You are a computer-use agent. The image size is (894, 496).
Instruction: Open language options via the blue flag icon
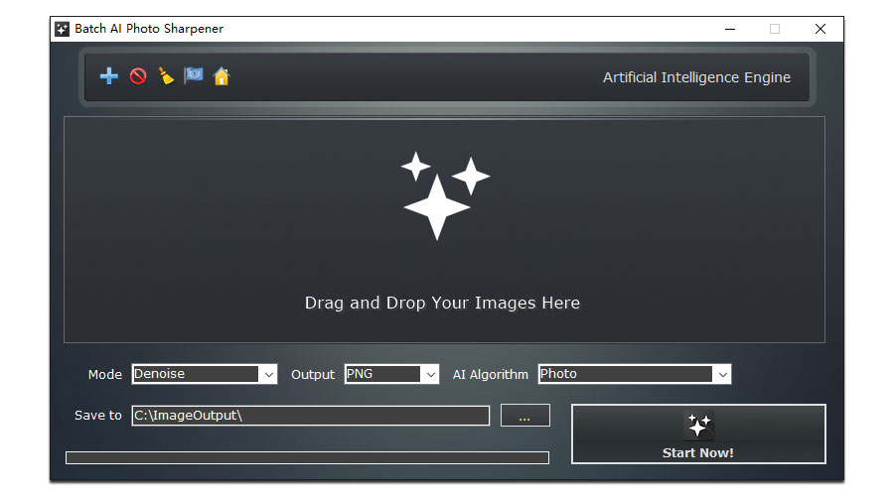tap(194, 76)
